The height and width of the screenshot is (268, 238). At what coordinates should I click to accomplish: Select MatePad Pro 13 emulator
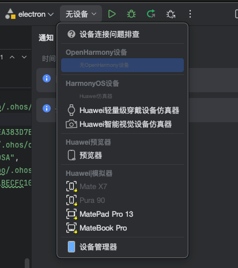point(122,214)
